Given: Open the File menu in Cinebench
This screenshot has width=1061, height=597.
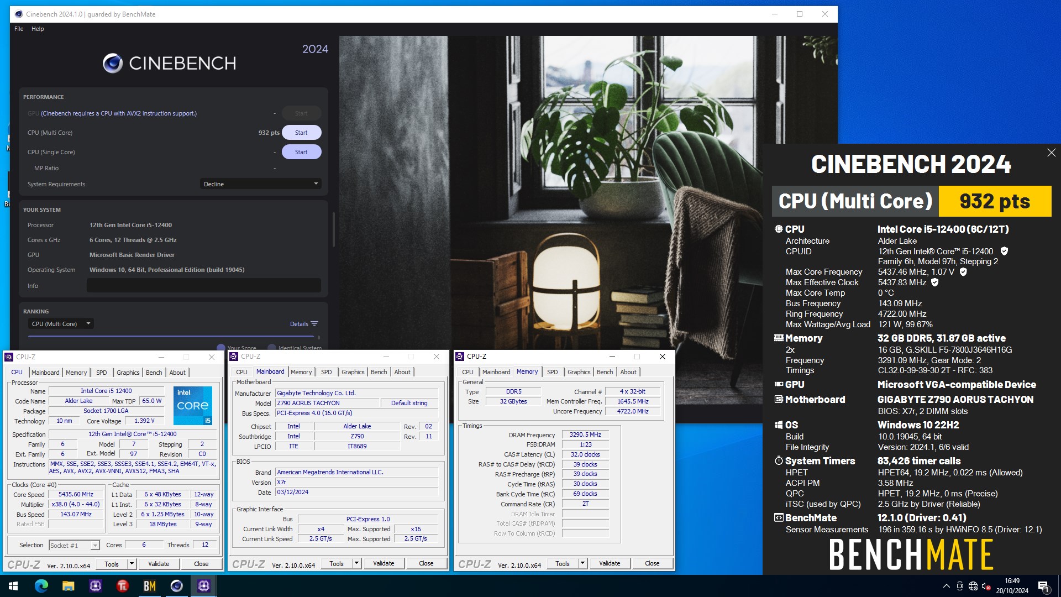Looking at the screenshot, I should coord(19,29).
